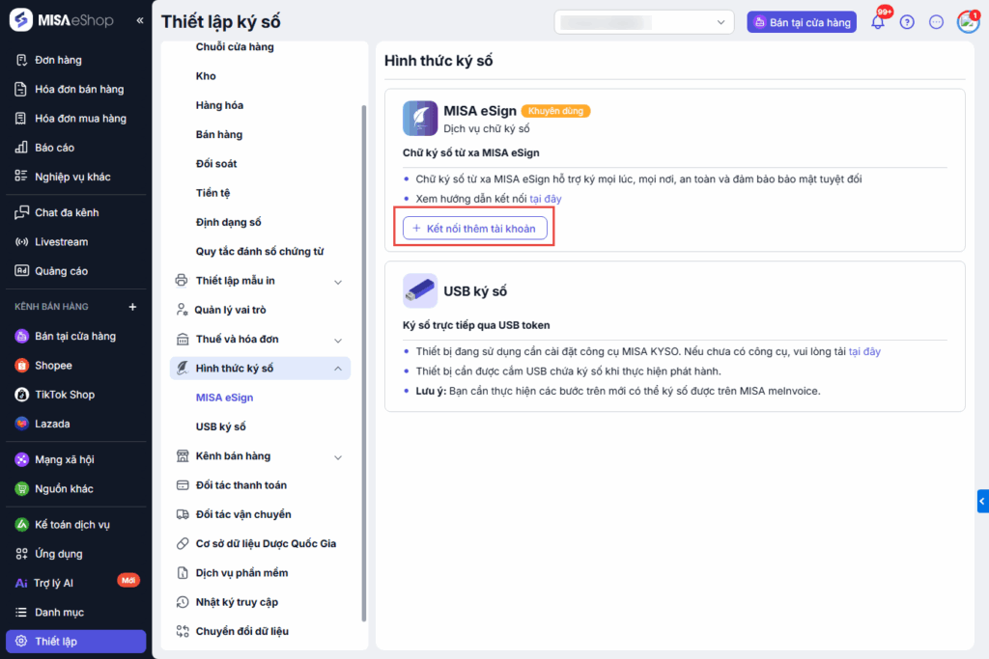Screen dimensions: 989x659
Task: Select Tiền tệ setting
Action: click(x=212, y=193)
